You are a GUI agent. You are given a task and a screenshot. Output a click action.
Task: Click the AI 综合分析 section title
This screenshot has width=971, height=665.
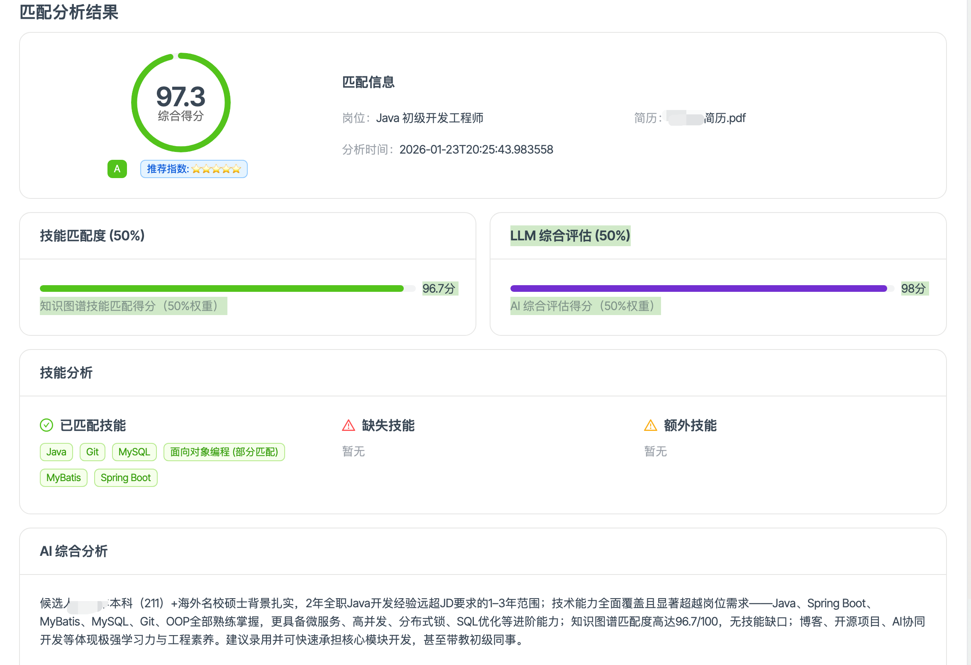coord(73,551)
